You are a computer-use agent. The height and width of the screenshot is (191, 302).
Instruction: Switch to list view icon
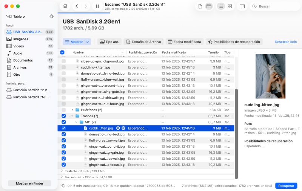click(221, 6)
